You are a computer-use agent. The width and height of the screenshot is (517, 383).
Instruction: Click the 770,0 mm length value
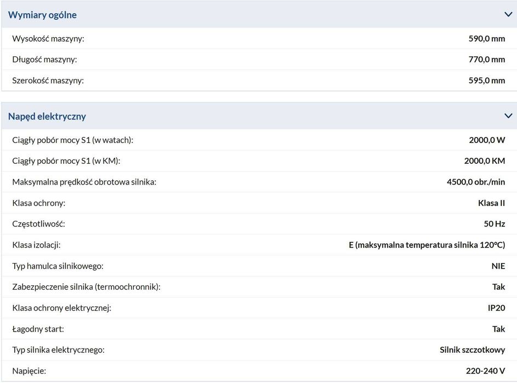click(x=486, y=59)
